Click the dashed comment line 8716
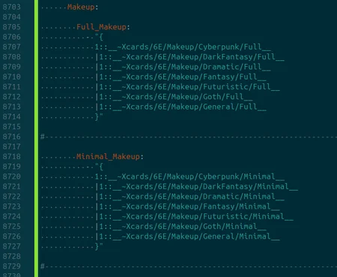This screenshot has height=277, width=337. click(x=189, y=137)
